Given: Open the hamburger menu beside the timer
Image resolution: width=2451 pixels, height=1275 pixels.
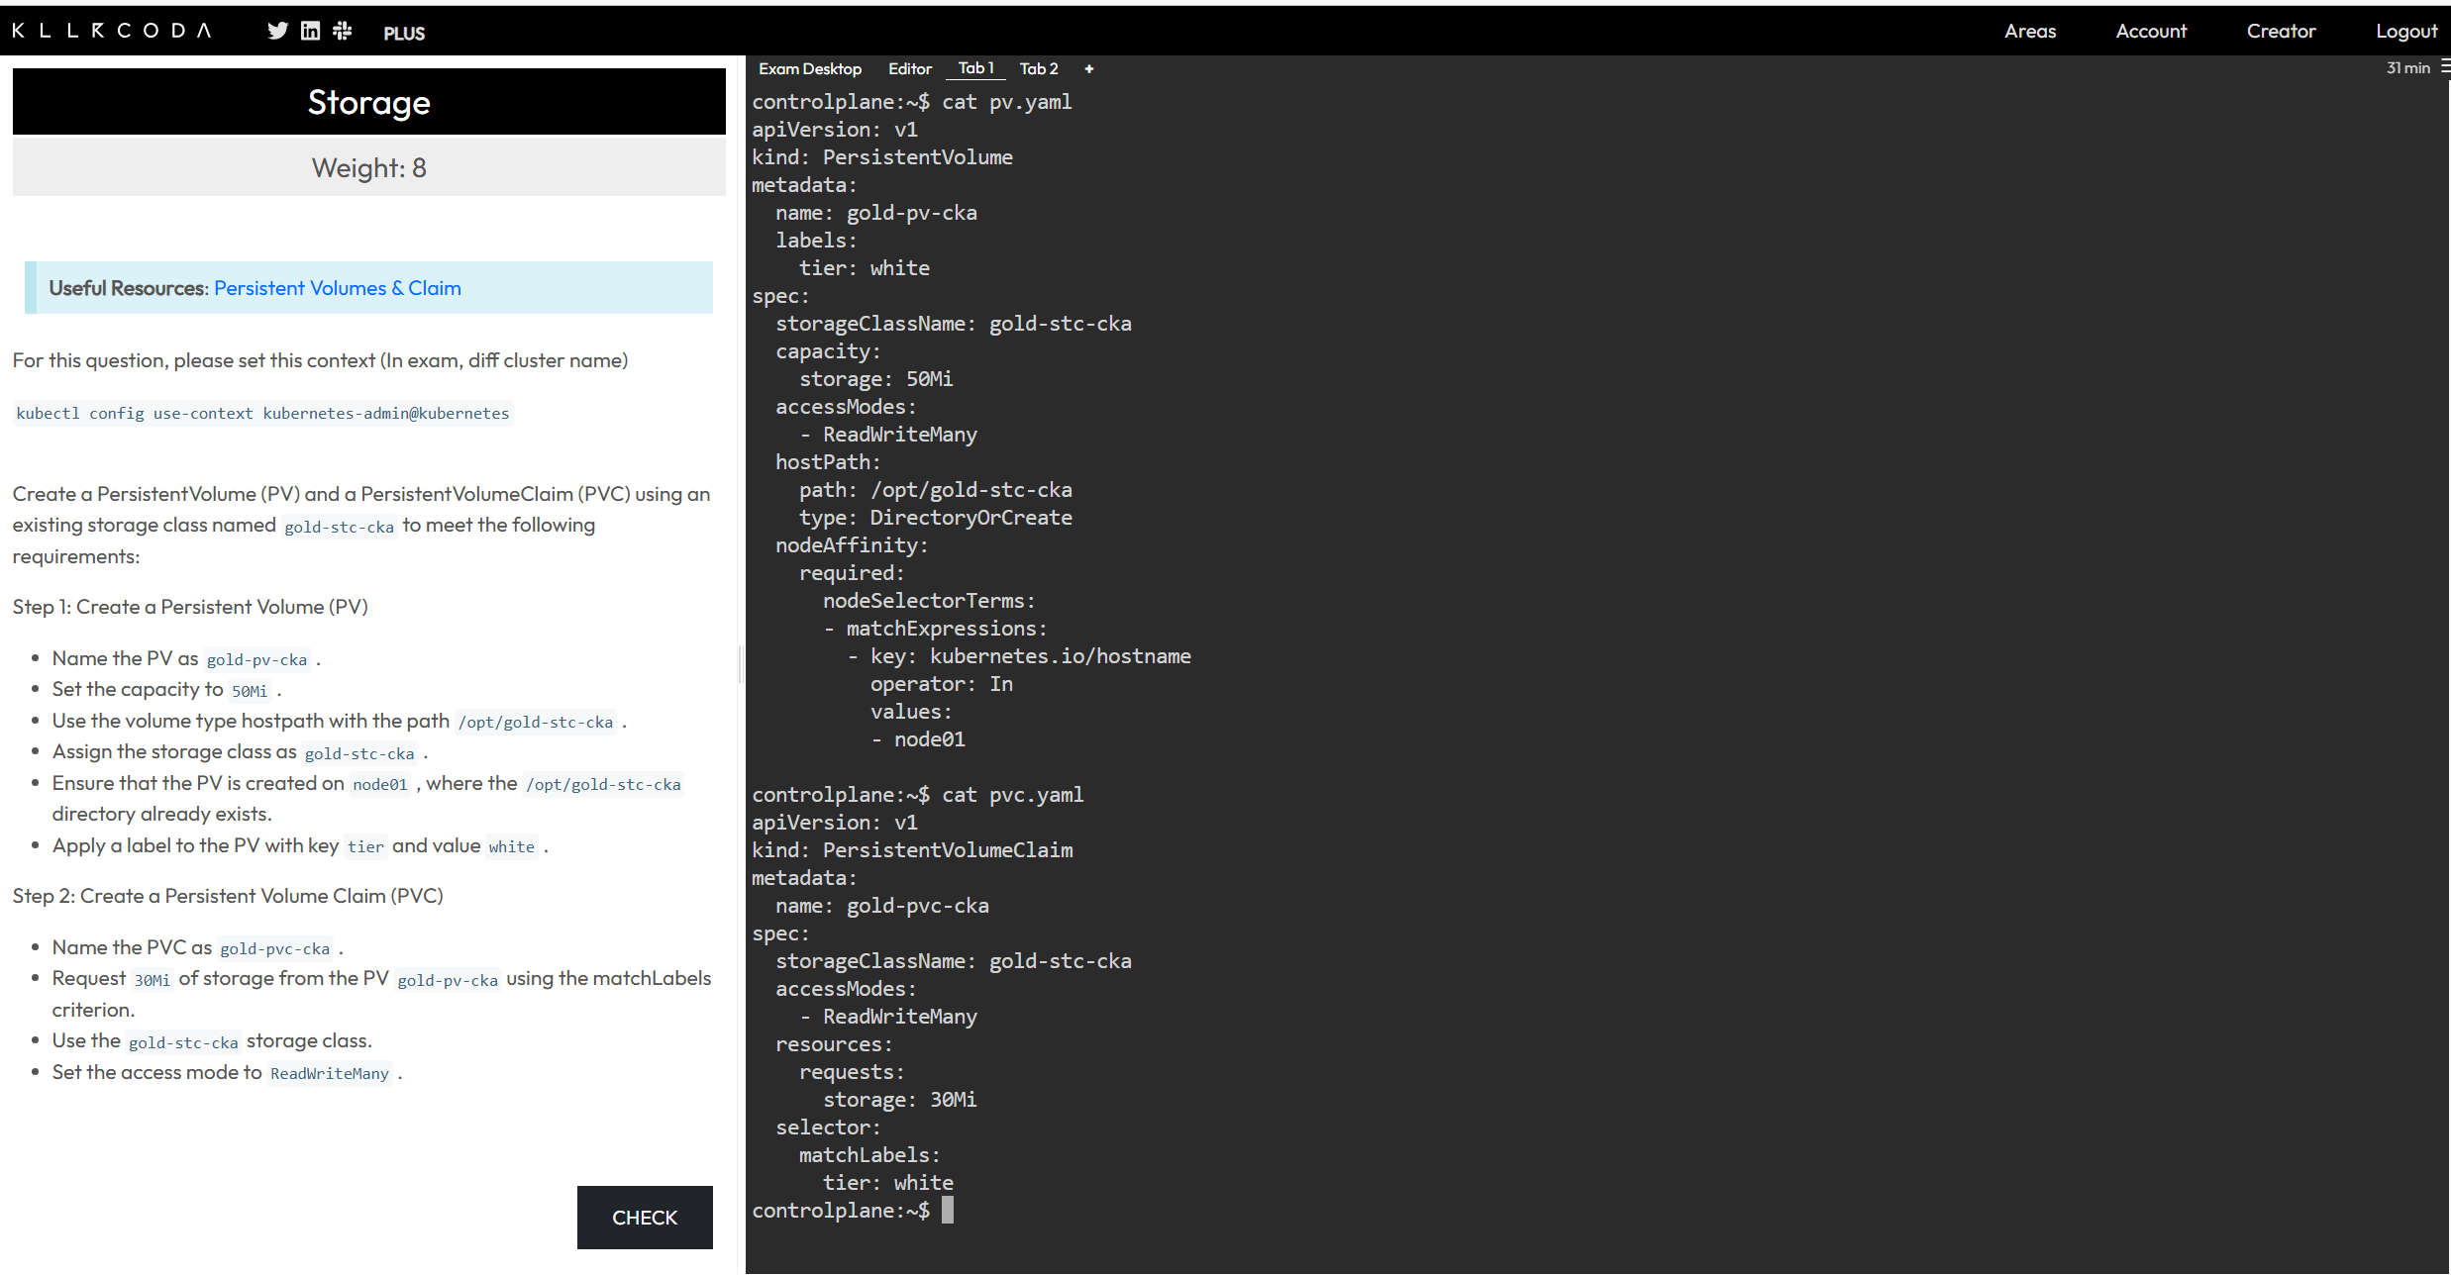Looking at the screenshot, I should (2444, 67).
